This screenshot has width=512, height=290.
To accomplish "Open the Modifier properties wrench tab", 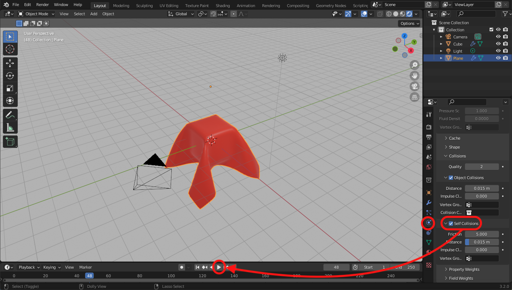I will pyautogui.click(x=429, y=203).
